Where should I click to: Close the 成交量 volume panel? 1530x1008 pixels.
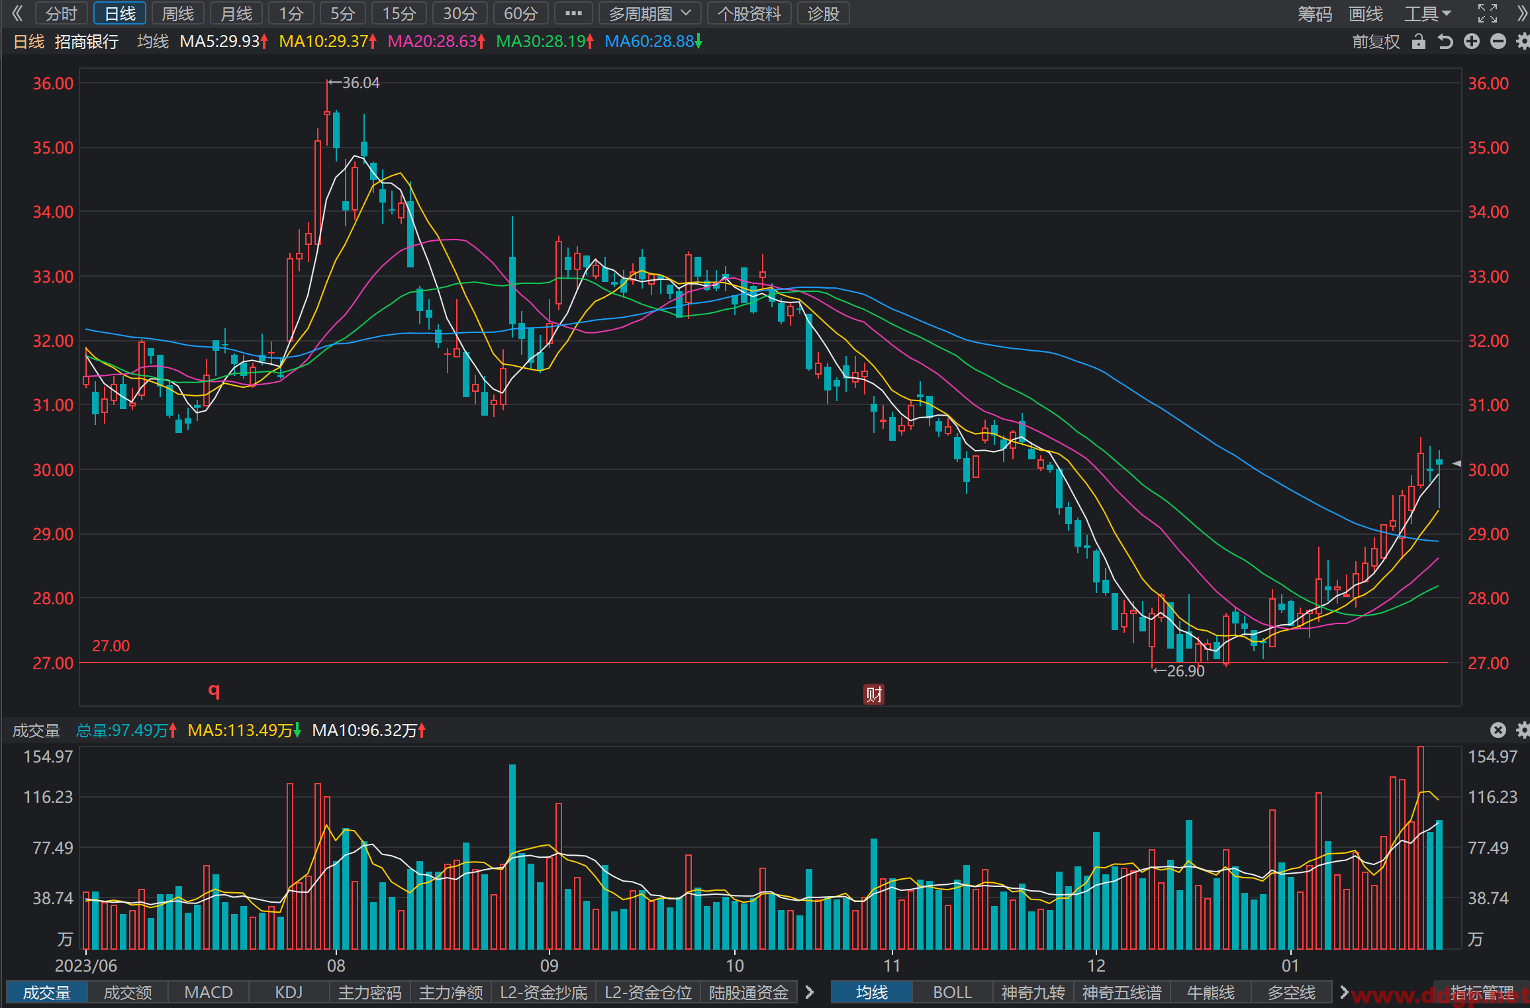[x=1498, y=730]
